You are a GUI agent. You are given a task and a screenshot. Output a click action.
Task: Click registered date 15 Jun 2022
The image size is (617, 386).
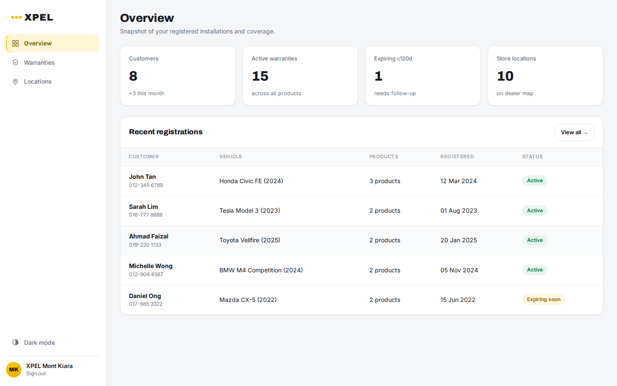(458, 300)
